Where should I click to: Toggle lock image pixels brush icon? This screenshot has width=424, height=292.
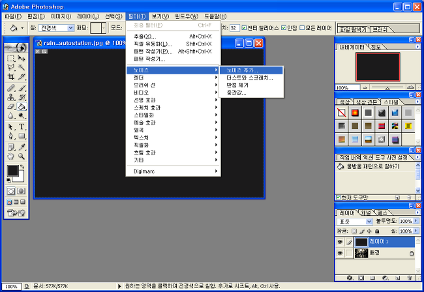[362, 231]
